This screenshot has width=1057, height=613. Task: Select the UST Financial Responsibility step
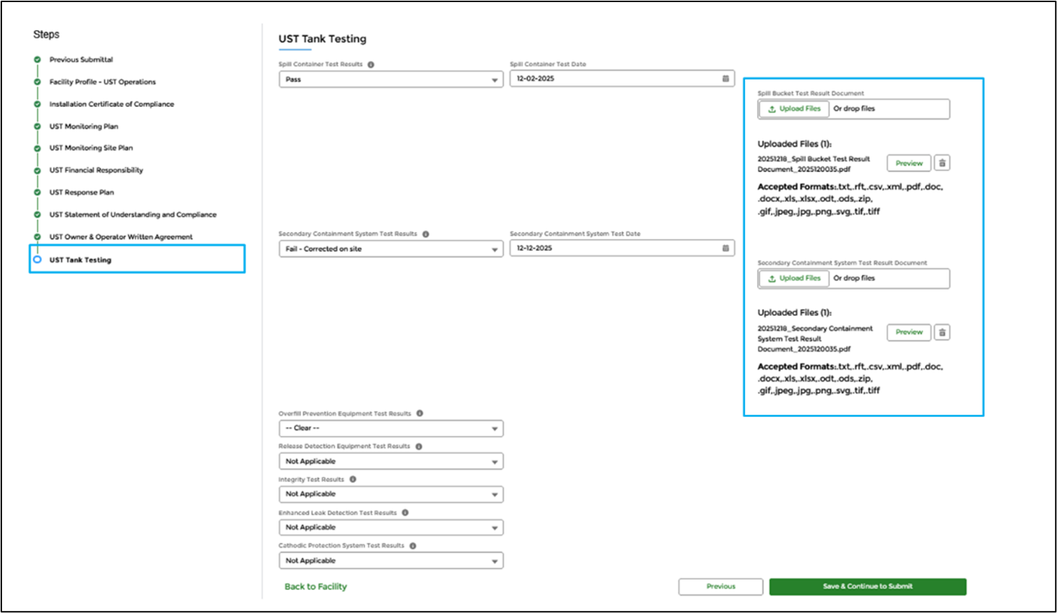[x=96, y=170]
